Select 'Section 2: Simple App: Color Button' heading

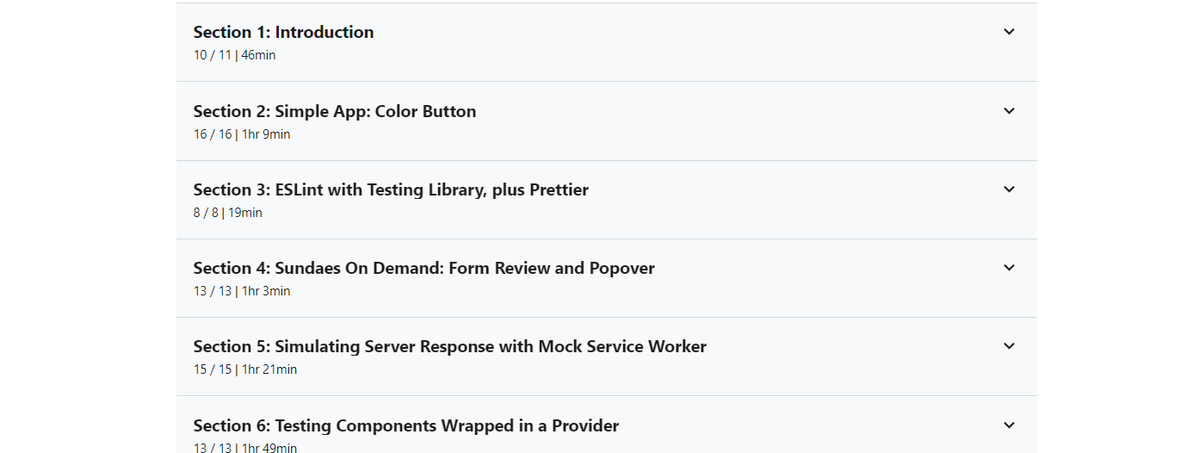click(x=334, y=112)
